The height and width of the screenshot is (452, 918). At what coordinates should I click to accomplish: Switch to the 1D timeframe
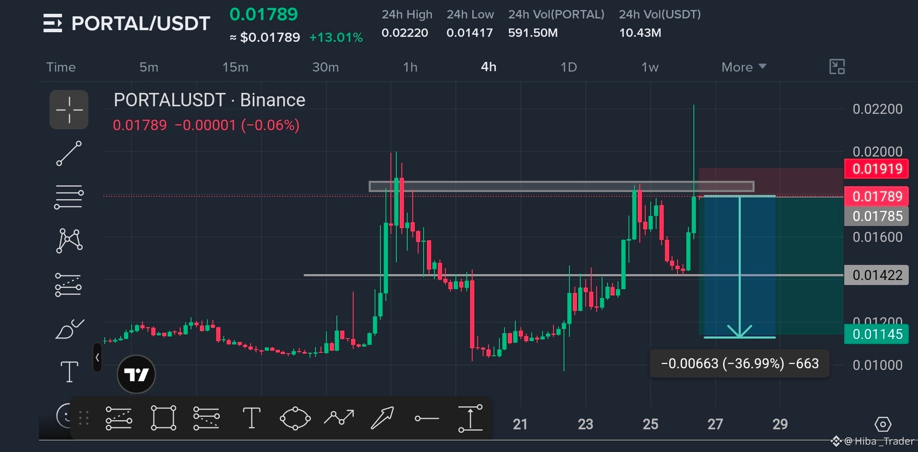(569, 67)
